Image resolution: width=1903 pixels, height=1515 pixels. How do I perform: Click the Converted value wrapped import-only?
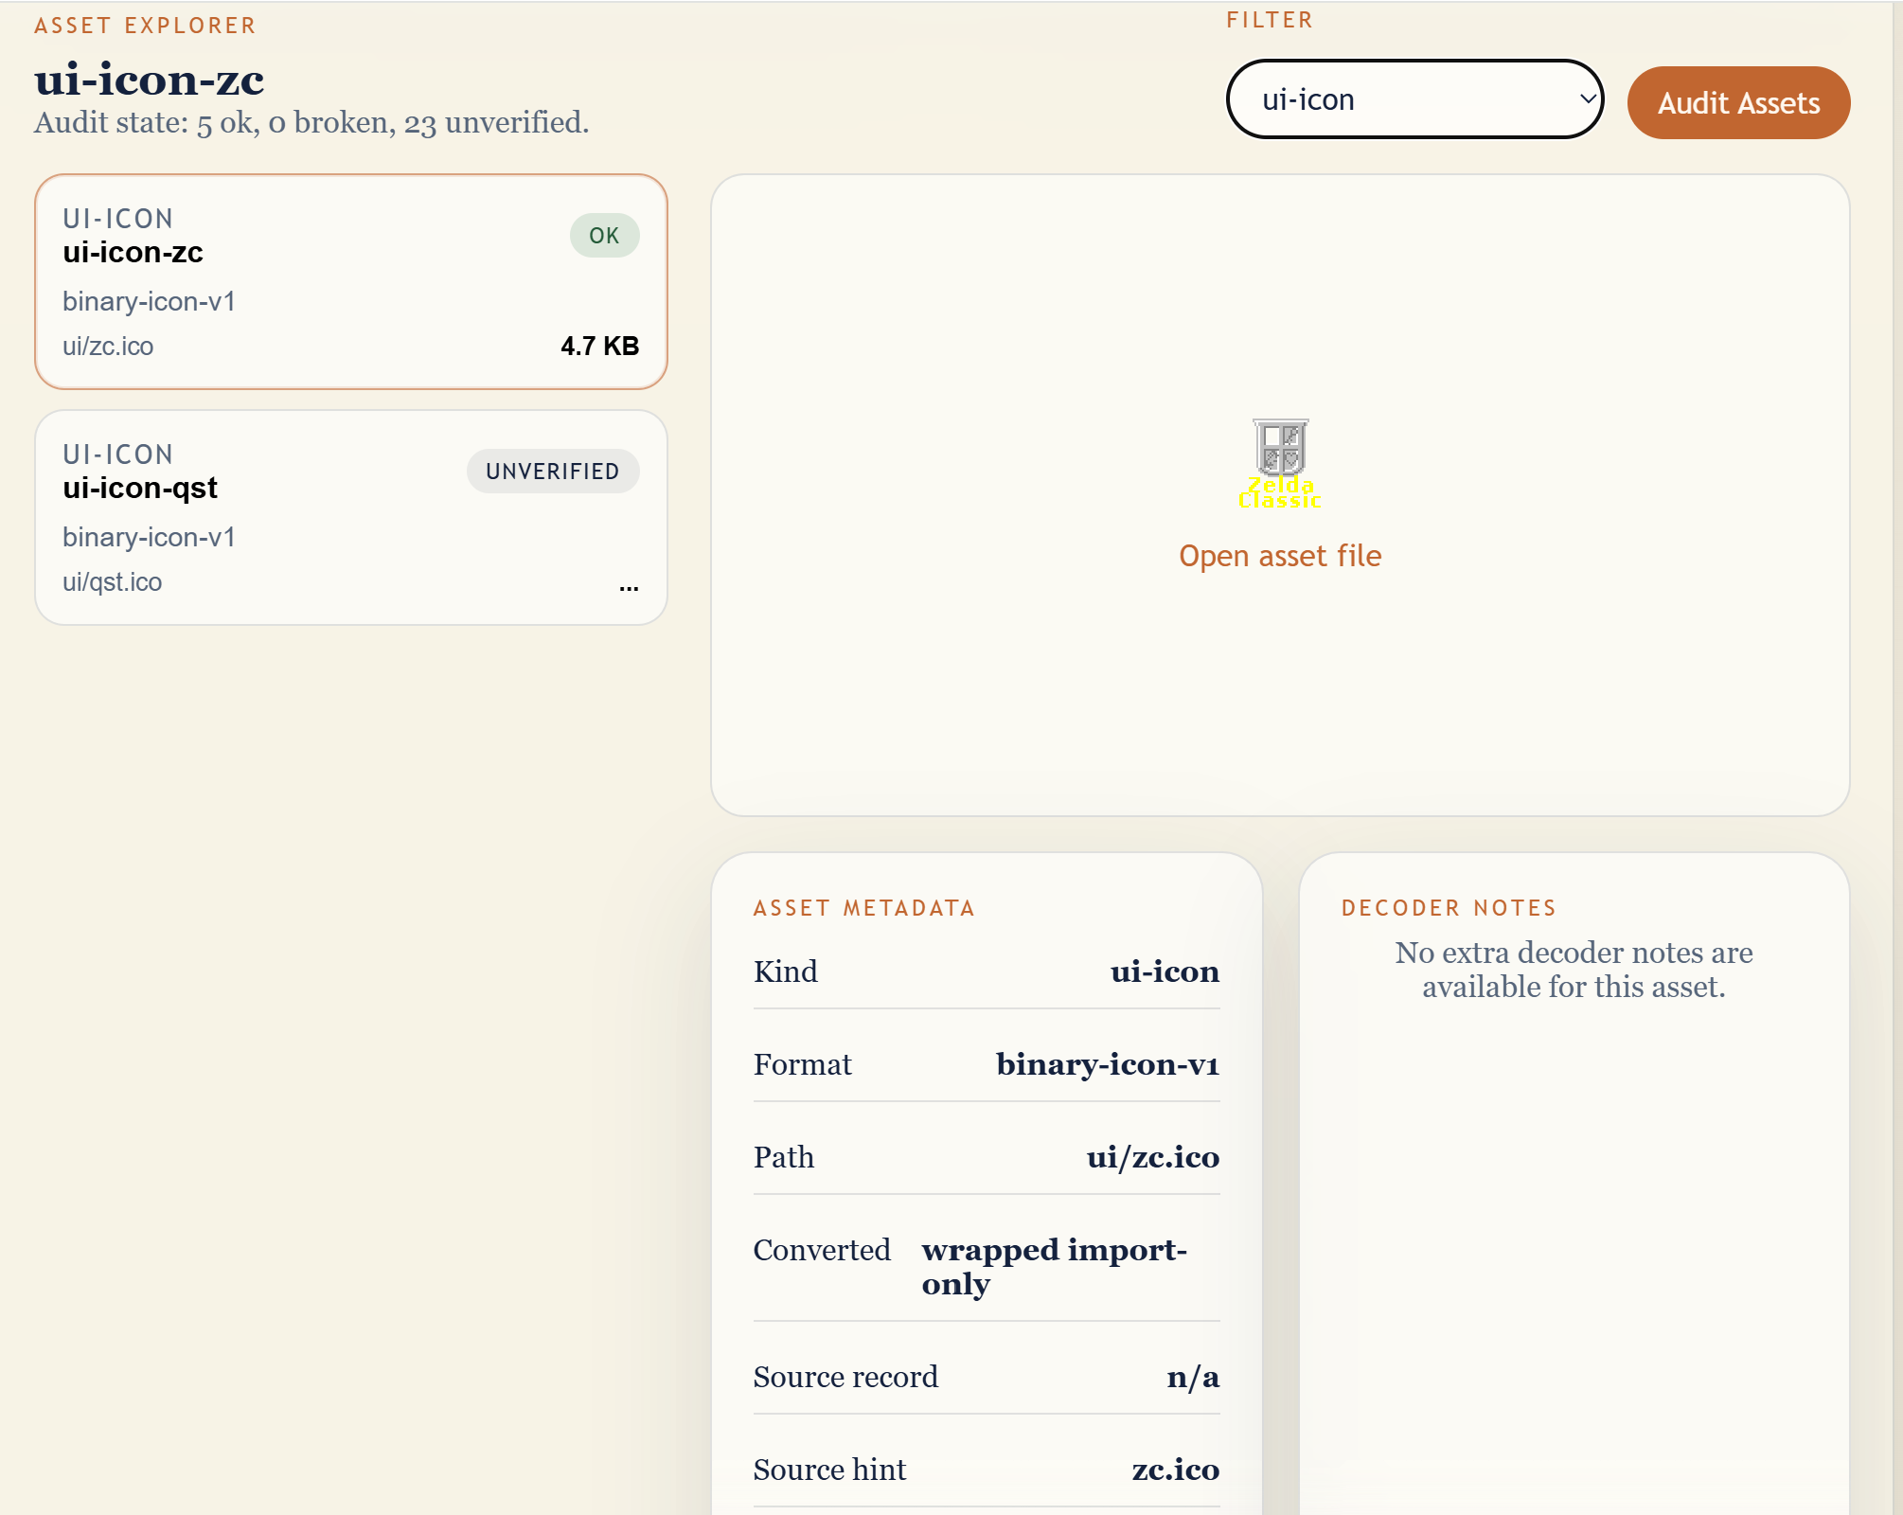(1055, 1267)
